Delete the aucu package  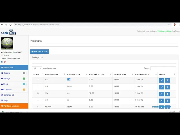167,80
